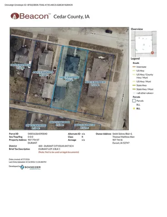167x217 pixels.
Task: Click the Parcels square legend symbol
Action: tap(134, 101)
